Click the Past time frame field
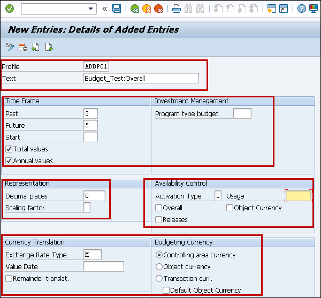 (x=90, y=113)
